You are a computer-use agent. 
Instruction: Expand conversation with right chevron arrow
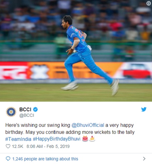click(144, 159)
